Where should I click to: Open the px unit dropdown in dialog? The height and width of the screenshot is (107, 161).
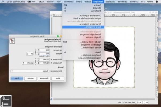point(30,54)
